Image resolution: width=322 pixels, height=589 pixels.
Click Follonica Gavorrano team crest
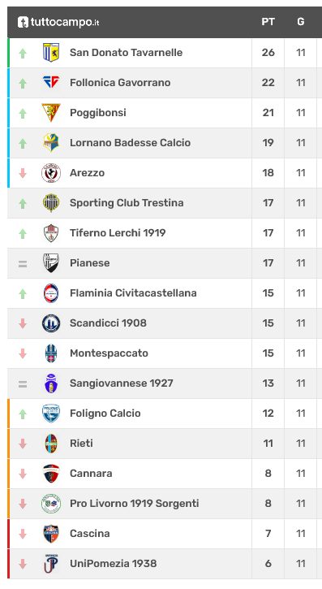pos(51,82)
